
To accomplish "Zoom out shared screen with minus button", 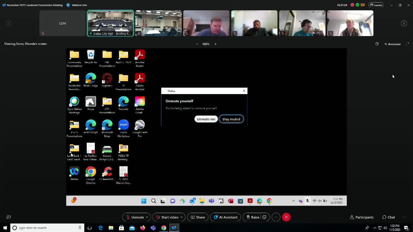I will [x=197, y=44].
